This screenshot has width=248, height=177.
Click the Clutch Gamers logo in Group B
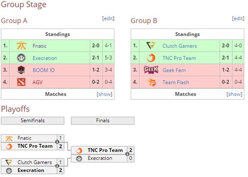pyautogui.click(x=151, y=46)
